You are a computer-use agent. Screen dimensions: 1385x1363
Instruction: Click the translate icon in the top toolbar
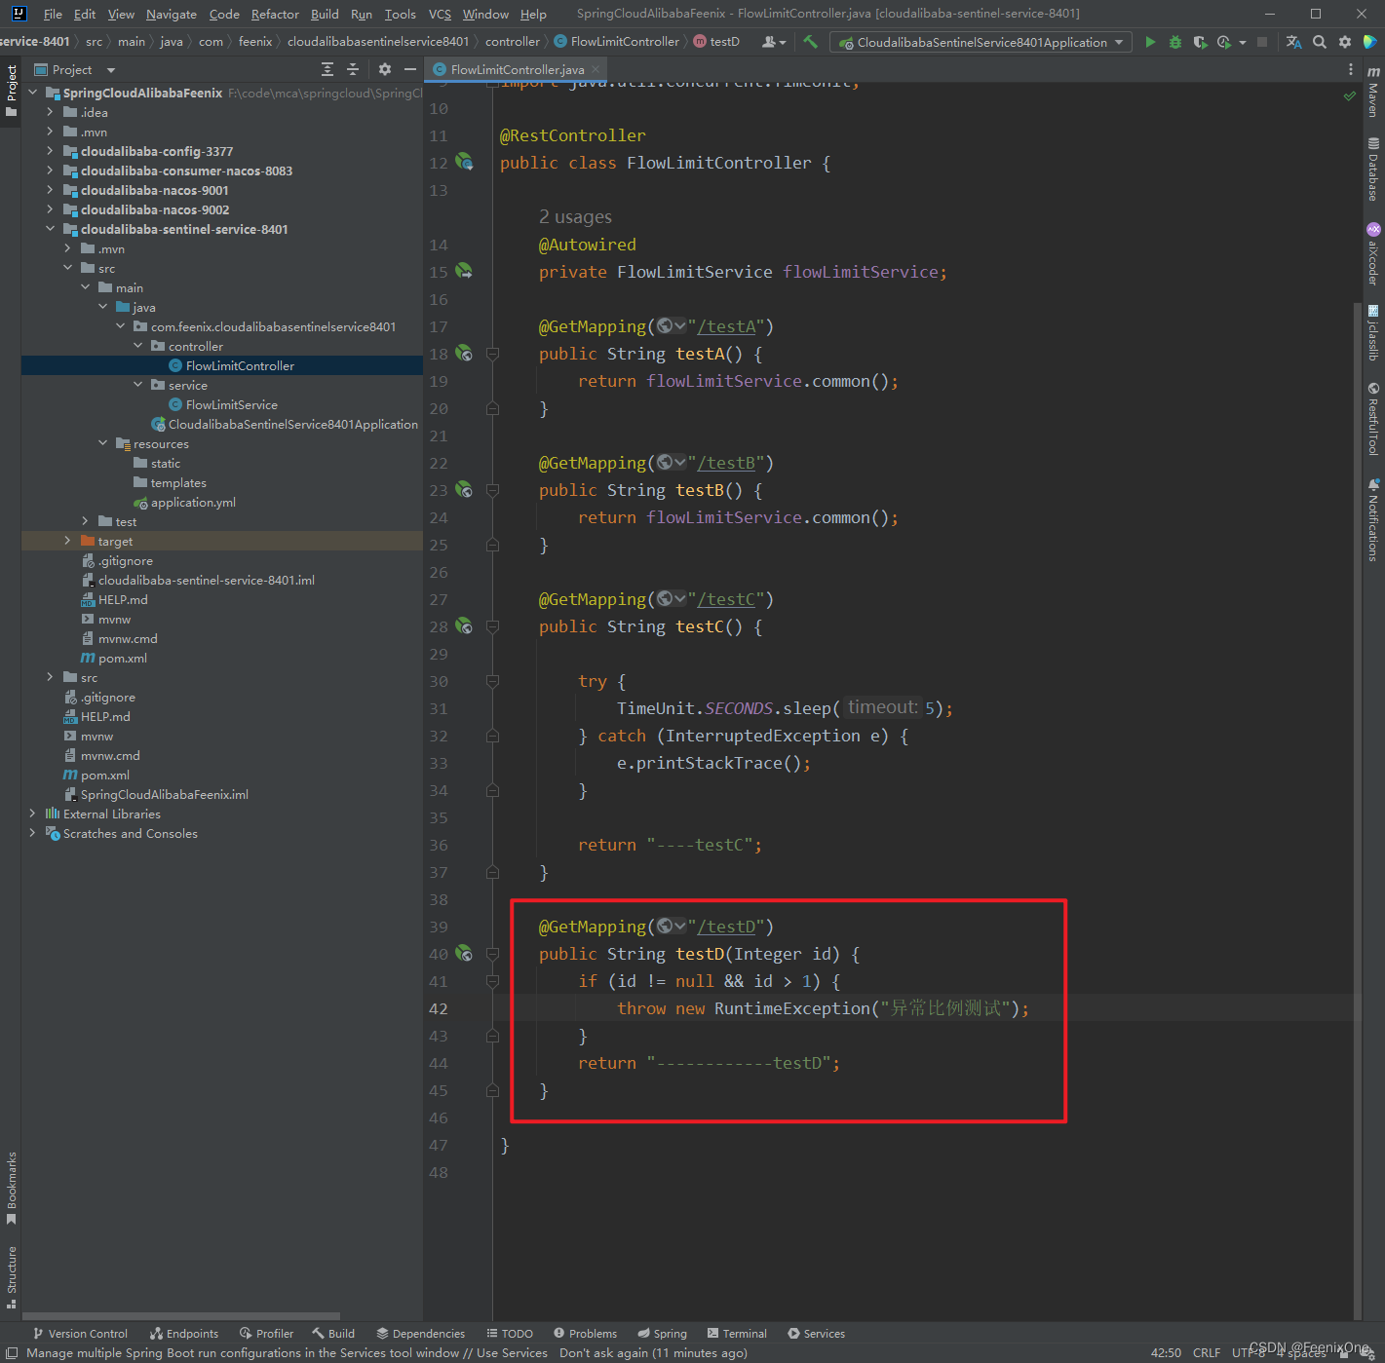1293,42
